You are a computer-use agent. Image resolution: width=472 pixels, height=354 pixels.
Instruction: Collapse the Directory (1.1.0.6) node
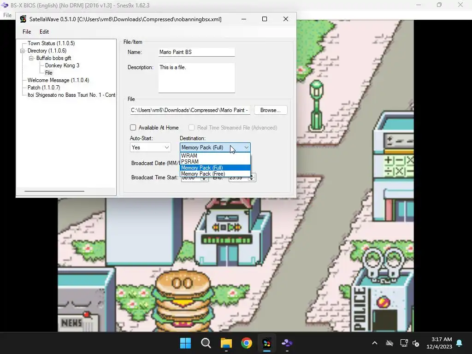click(x=22, y=51)
